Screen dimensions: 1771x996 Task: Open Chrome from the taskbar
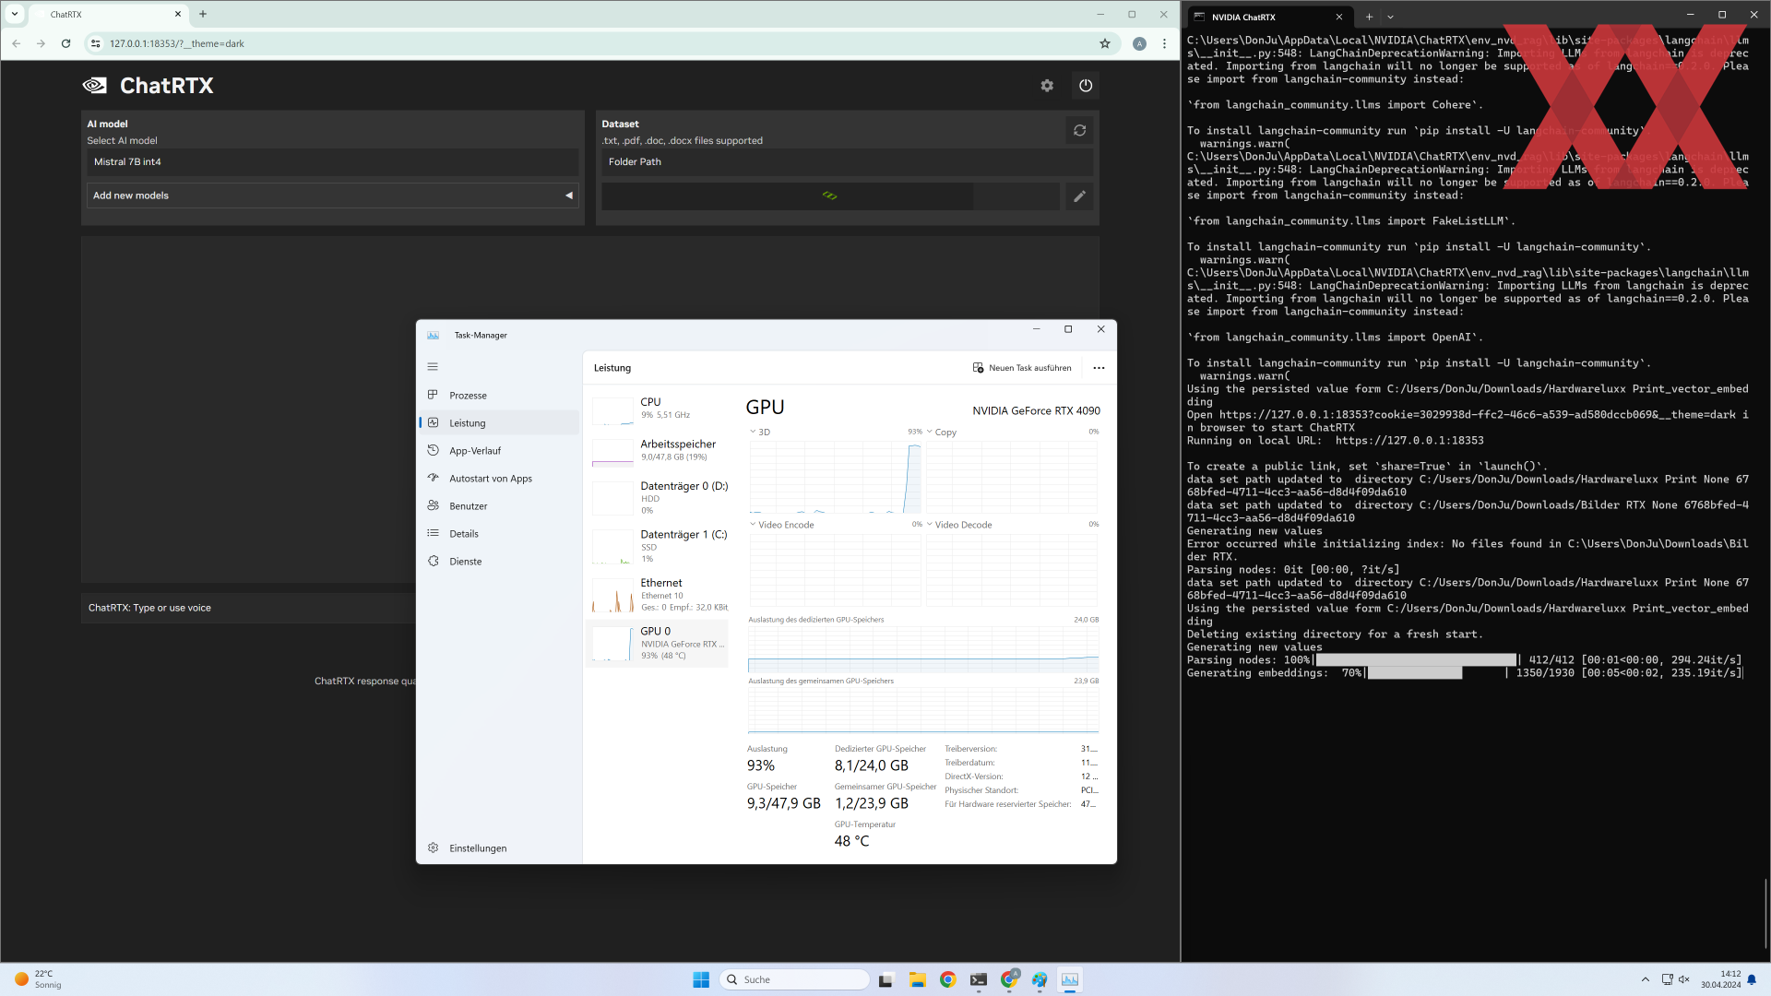coord(947,979)
